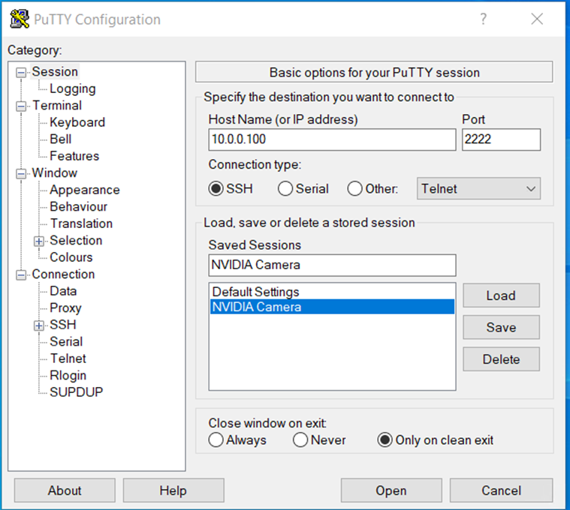This screenshot has width=570, height=510.
Task: Open the Data settings category
Action: click(63, 291)
